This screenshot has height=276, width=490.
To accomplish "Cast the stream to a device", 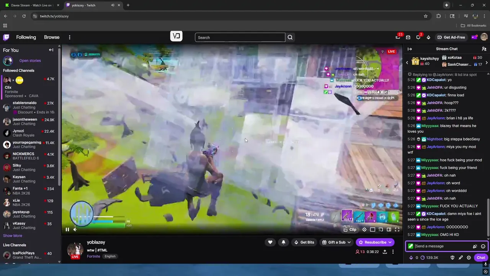I will pyautogui.click(x=381, y=230).
